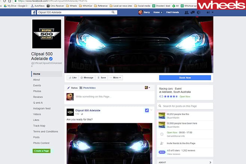Select the Photo/Video composer tab

coord(87,88)
